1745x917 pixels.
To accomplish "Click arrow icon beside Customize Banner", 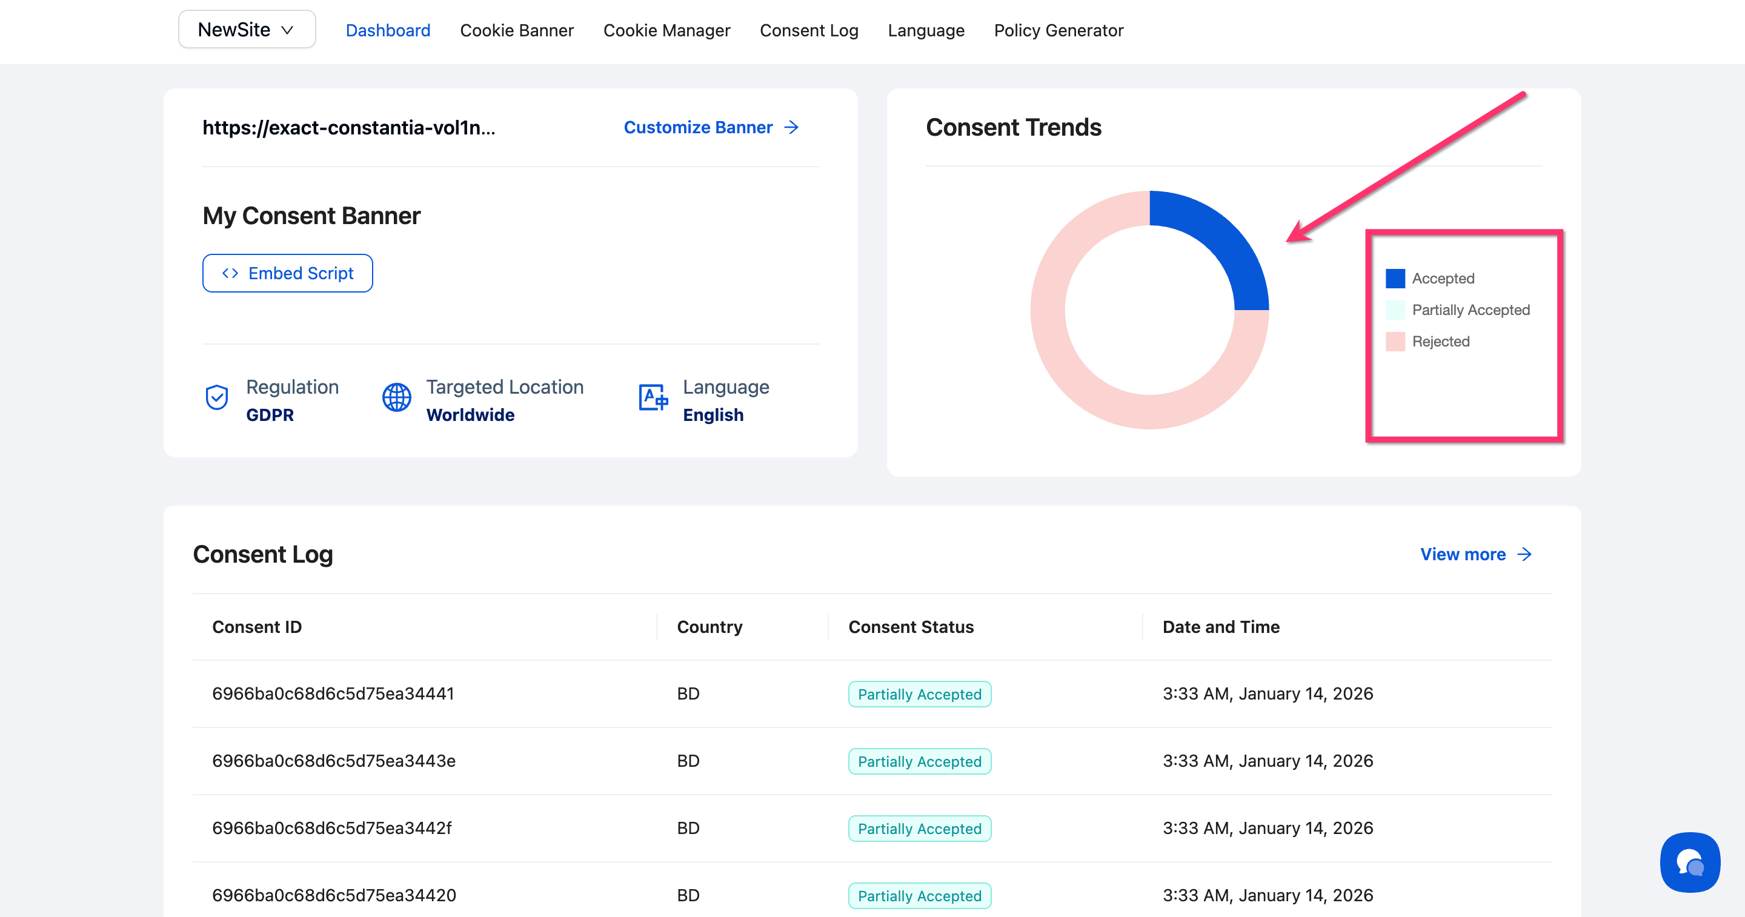I will point(791,127).
